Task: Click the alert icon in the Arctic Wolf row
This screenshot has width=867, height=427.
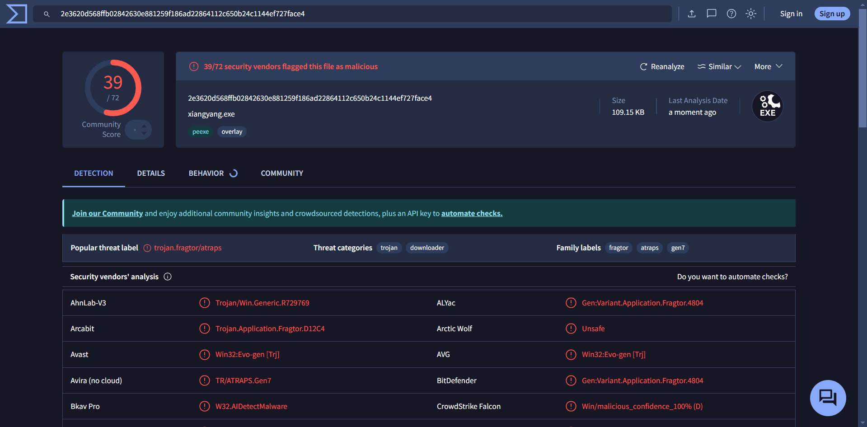Action: click(x=571, y=328)
